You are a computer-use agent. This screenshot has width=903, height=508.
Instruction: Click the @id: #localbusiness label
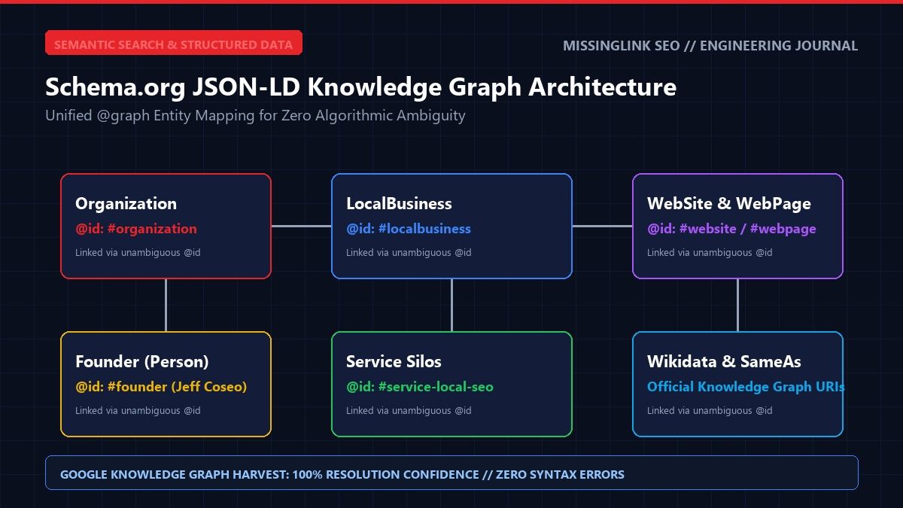tap(409, 229)
